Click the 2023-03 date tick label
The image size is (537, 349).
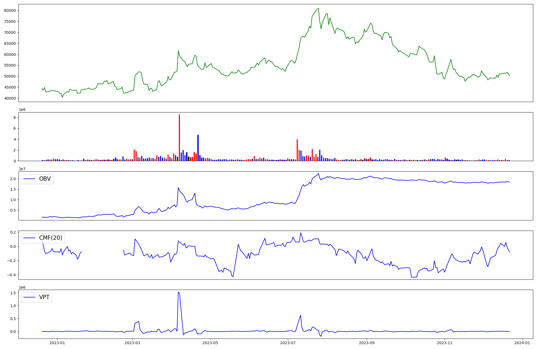133,343
